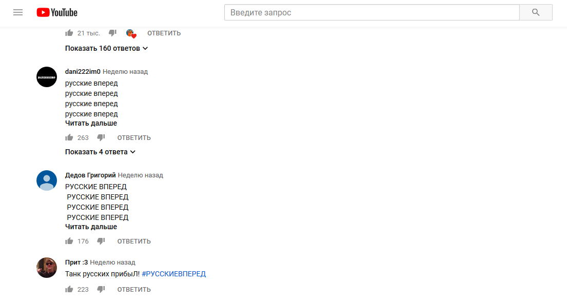Like the comment with 21 тыс. likes
The height and width of the screenshot is (303, 567).
click(x=69, y=33)
